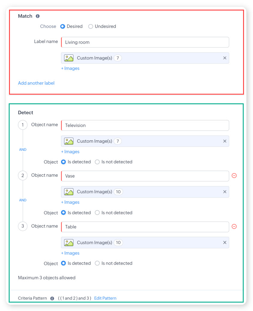Click the Criteria Pattern info icon
The width and height of the screenshot is (253, 311).
coord(52,298)
